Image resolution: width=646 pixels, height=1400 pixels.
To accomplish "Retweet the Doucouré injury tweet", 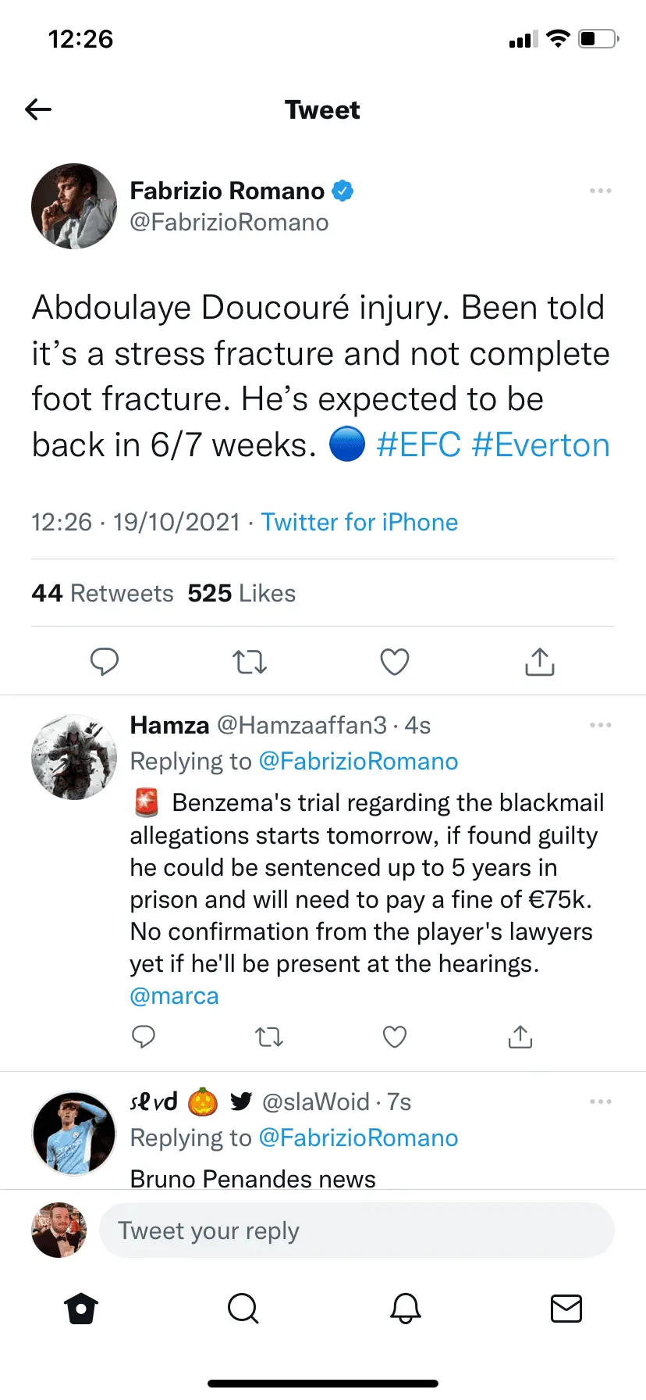I will [x=250, y=662].
